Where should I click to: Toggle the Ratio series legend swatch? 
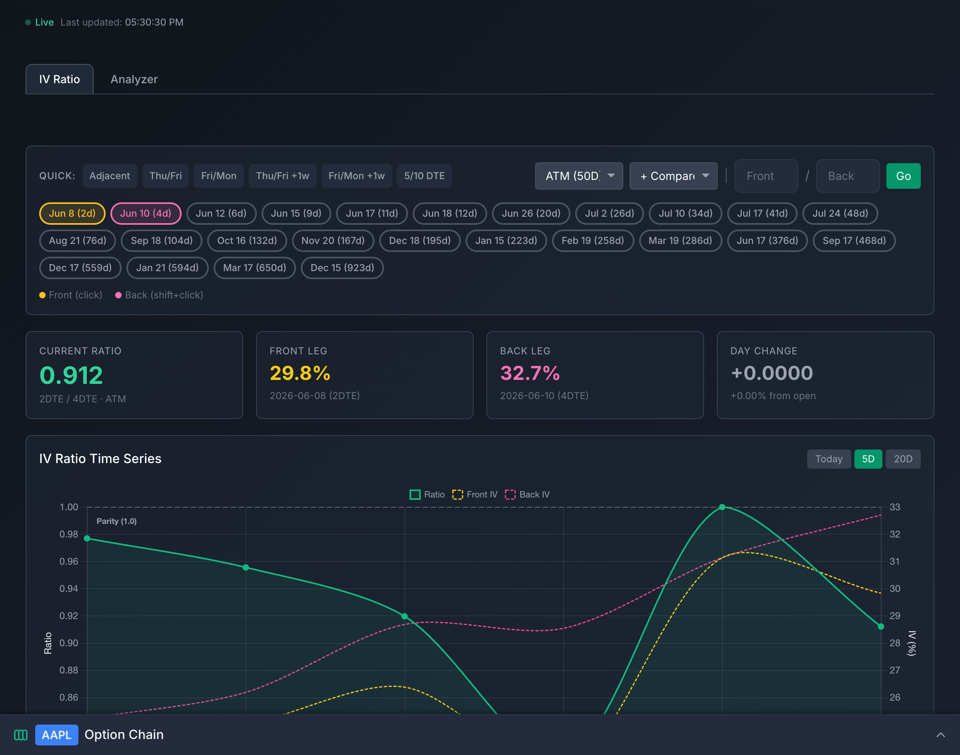(415, 495)
